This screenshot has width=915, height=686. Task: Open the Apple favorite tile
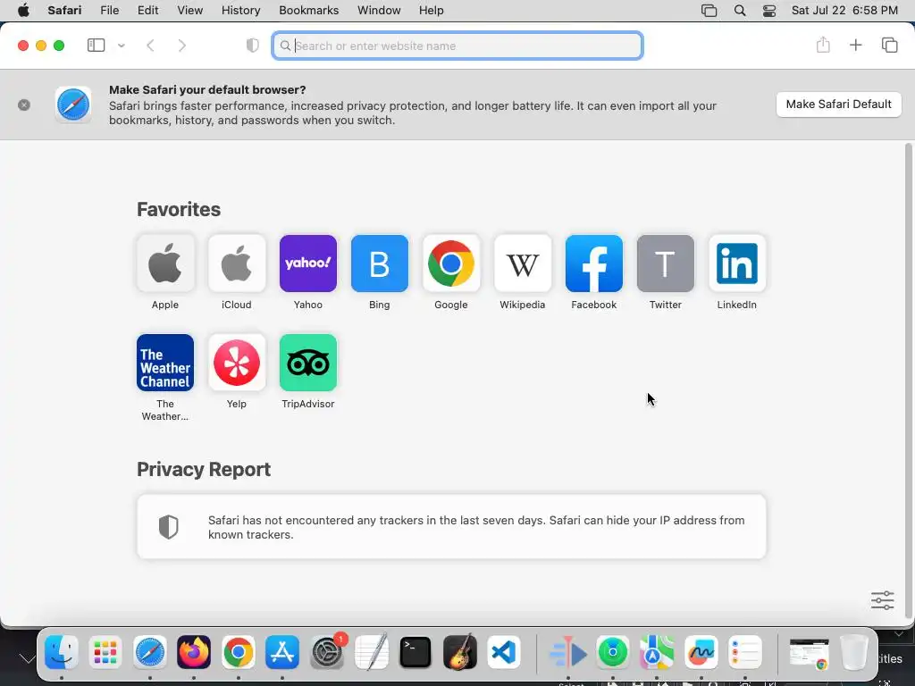[165, 264]
